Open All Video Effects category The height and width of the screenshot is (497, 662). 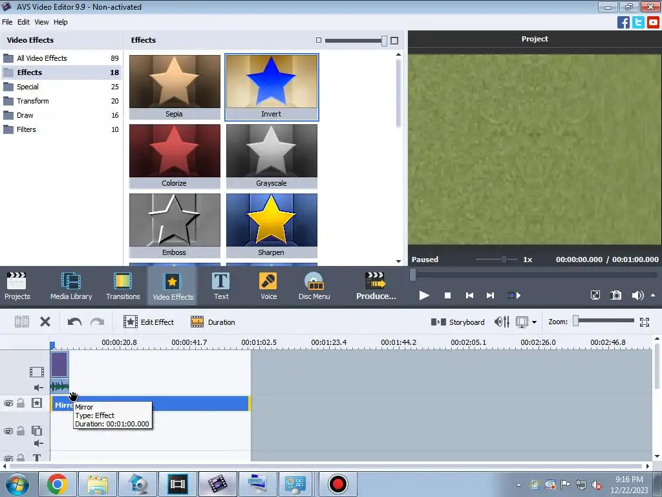point(61,58)
